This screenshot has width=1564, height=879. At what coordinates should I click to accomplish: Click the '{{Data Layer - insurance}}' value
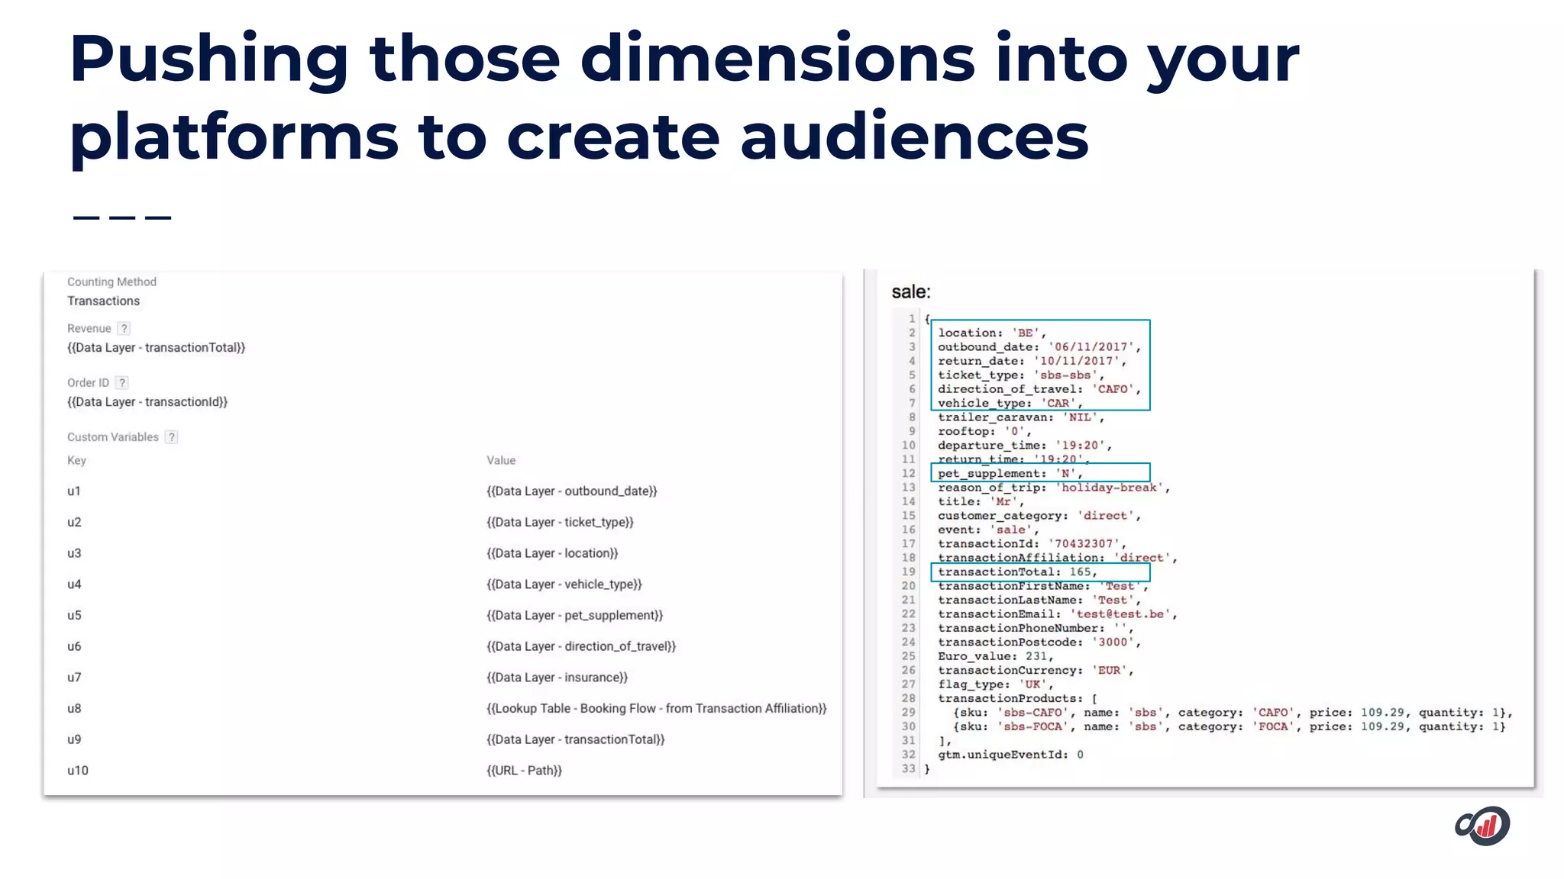point(557,678)
